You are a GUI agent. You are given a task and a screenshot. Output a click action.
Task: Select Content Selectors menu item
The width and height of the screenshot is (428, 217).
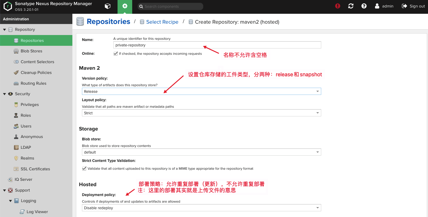pyautogui.click(x=37, y=62)
